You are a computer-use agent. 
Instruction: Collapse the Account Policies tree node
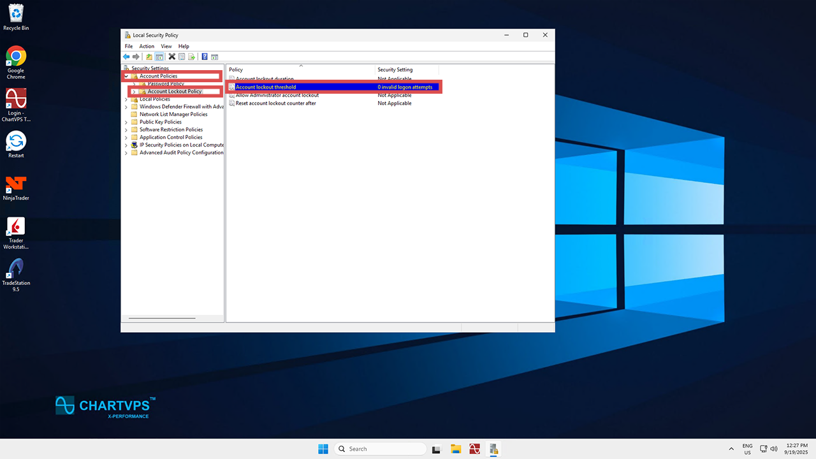pyautogui.click(x=126, y=76)
